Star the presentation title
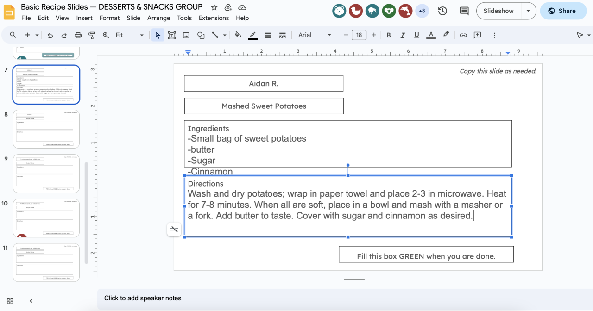 [x=214, y=7]
